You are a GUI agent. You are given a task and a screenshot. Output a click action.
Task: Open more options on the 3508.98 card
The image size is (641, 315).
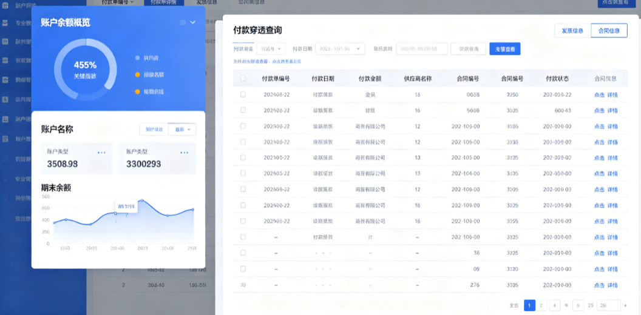tap(102, 153)
